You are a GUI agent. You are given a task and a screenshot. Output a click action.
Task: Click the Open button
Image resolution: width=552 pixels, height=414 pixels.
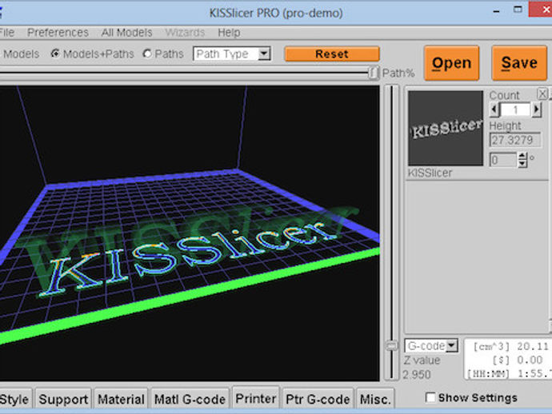click(452, 63)
